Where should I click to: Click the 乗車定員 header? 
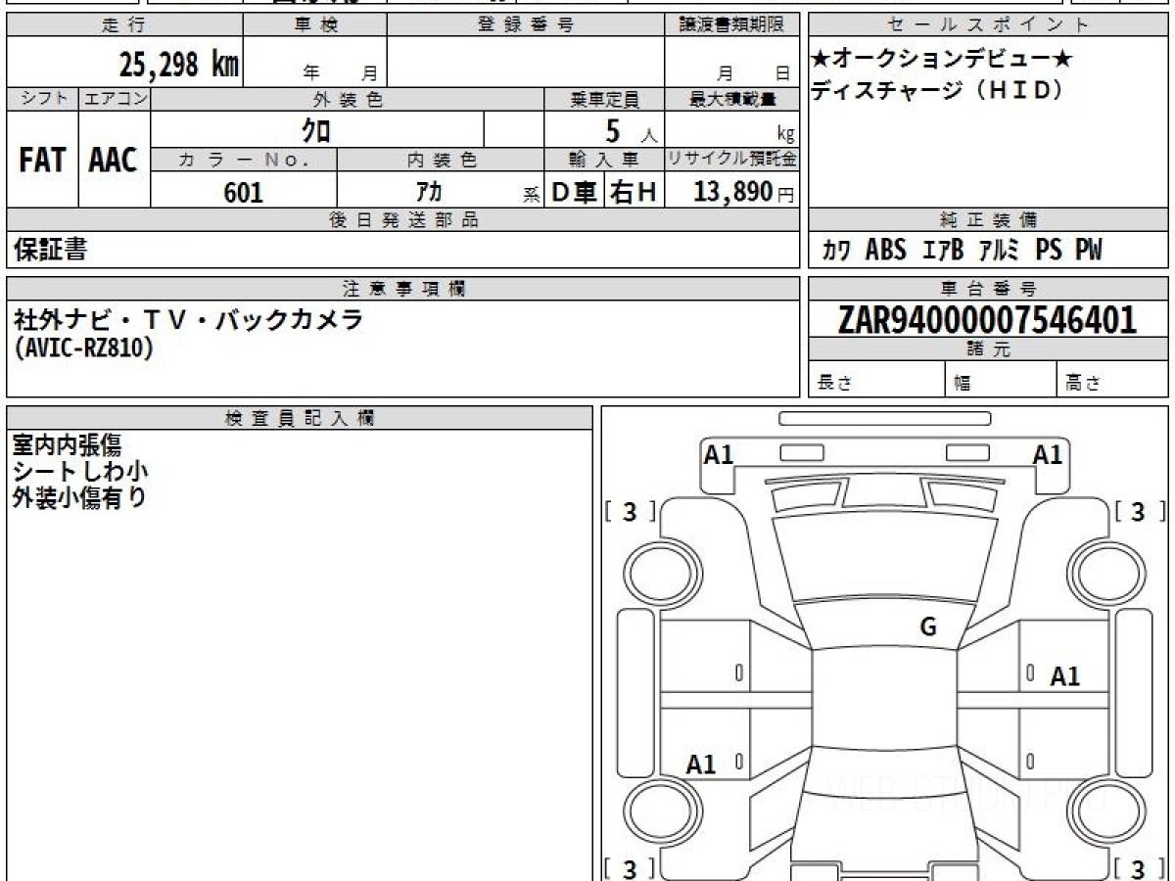(604, 99)
